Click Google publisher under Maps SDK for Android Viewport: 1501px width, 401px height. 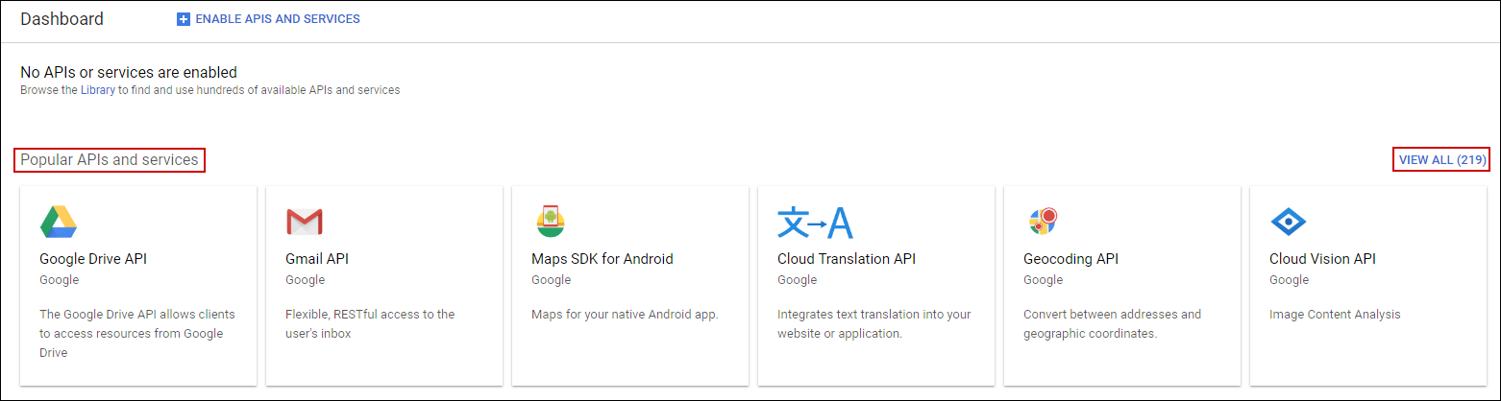pos(552,280)
